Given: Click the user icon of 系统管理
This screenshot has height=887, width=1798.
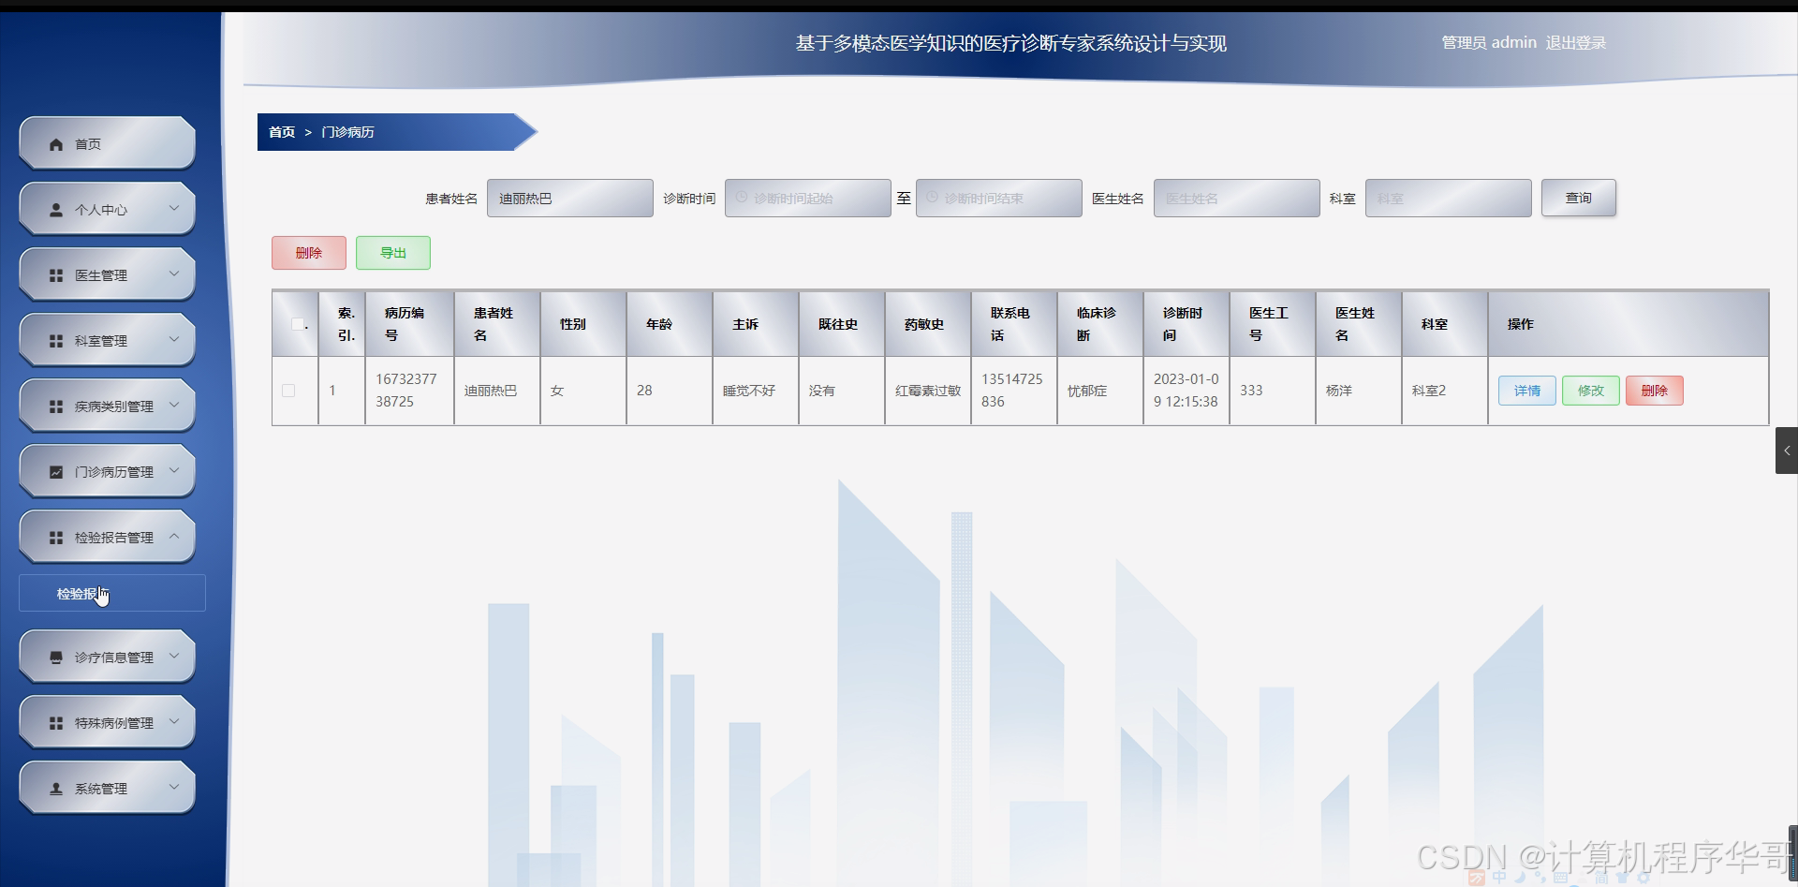Looking at the screenshot, I should coord(56,789).
